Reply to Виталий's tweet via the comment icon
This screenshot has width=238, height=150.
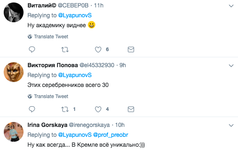32,49
